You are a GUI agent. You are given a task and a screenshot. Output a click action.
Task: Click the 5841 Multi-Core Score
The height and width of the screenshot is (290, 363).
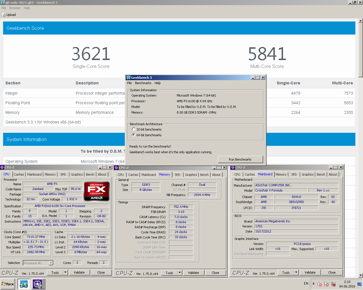coord(267,54)
